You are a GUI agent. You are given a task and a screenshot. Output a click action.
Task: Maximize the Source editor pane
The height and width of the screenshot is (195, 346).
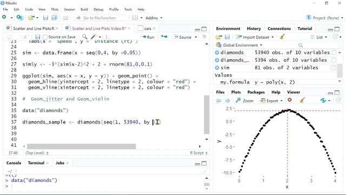(x=204, y=29)
